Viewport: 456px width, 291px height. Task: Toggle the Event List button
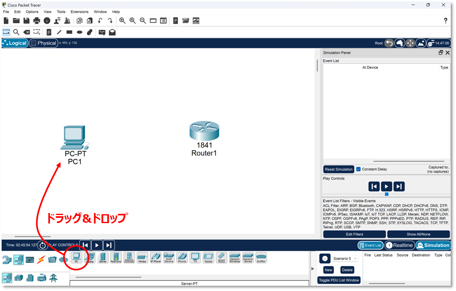coord(370,245)
